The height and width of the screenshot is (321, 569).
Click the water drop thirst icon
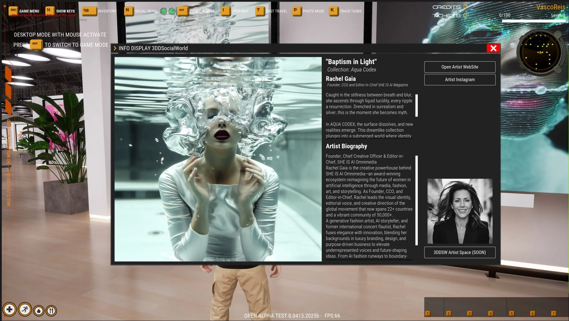coord(39,311)
